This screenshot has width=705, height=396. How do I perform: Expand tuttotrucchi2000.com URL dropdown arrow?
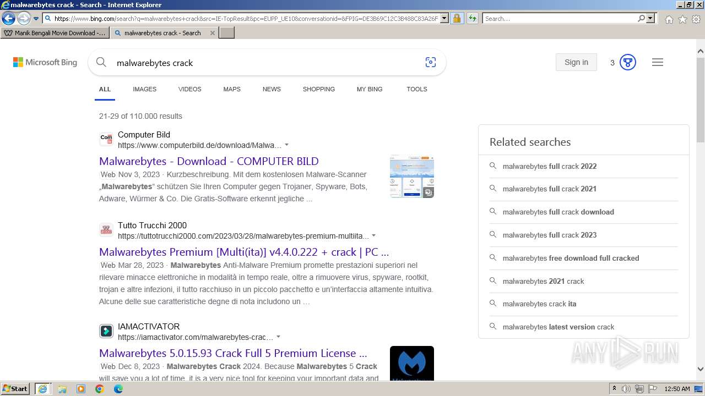click(x=374, y=236)
